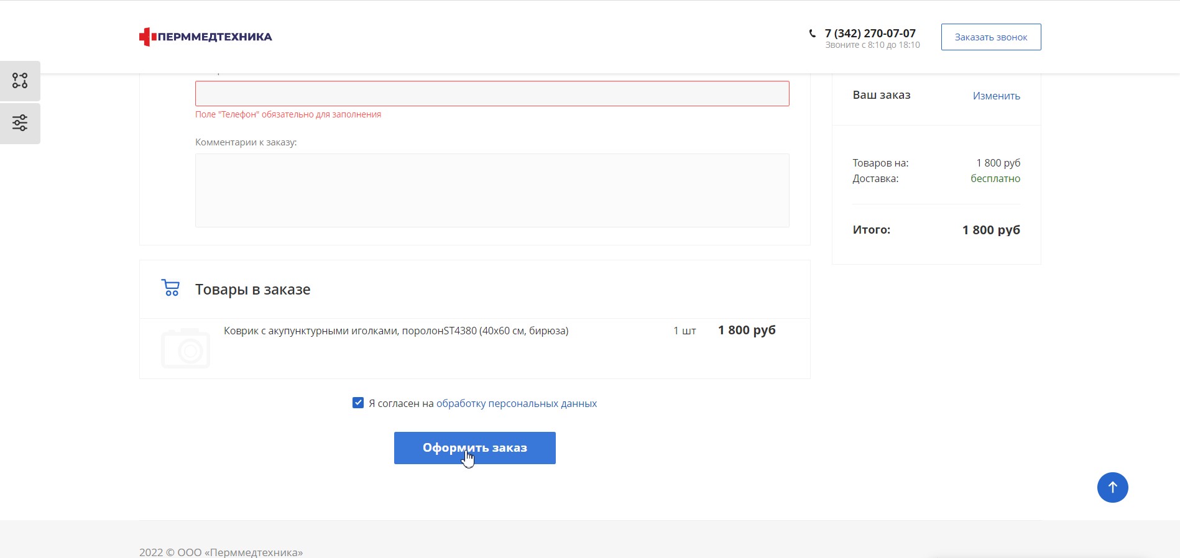This screenshot has width=1180, height=558.
Task: Click phone number 7 (342) 270-07-07
Action: click(870, 33)
